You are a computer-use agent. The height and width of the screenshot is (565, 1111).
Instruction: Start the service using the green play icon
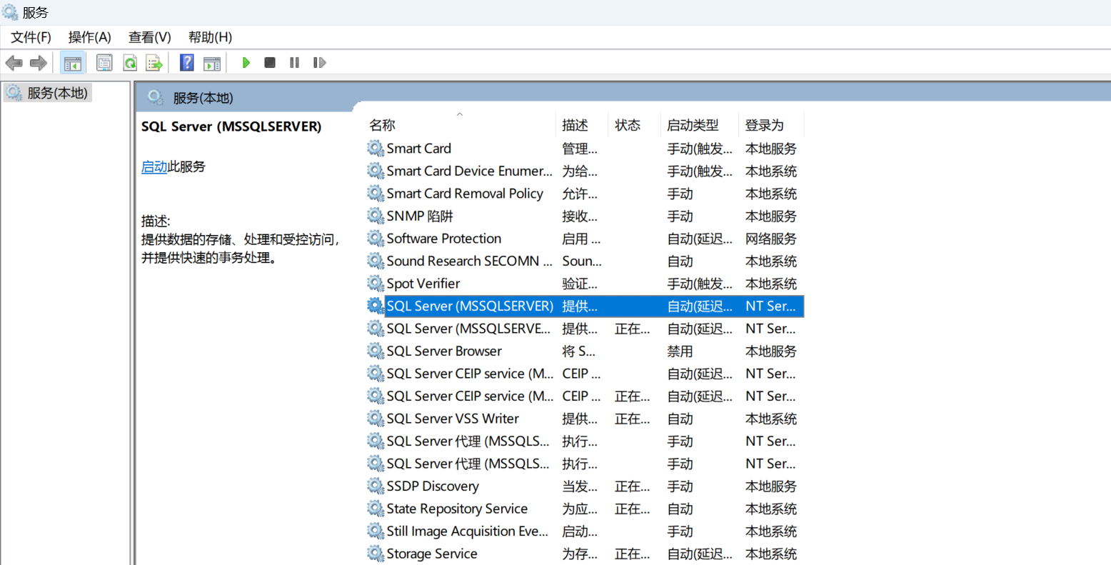246,63
